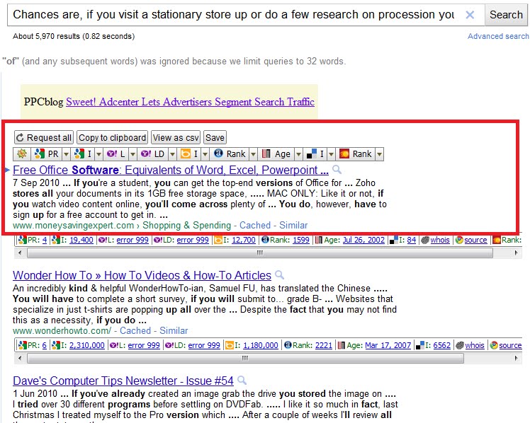Open the dropdown arrow next to Alexa Rank
This screenshot has height=423, width=530.
(253, 154)
